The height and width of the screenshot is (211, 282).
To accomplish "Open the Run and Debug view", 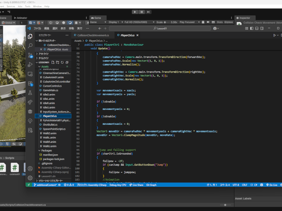I will 30,65.
